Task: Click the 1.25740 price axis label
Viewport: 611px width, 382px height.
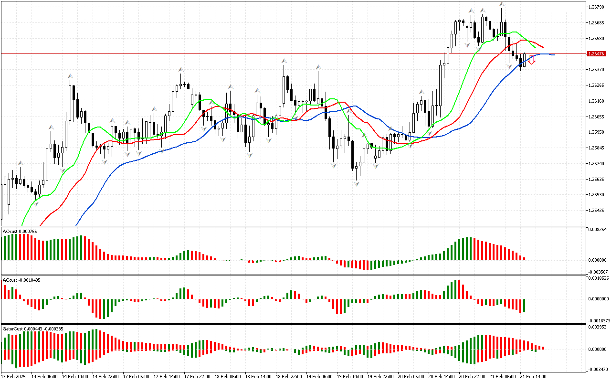Action: [597, 164]
